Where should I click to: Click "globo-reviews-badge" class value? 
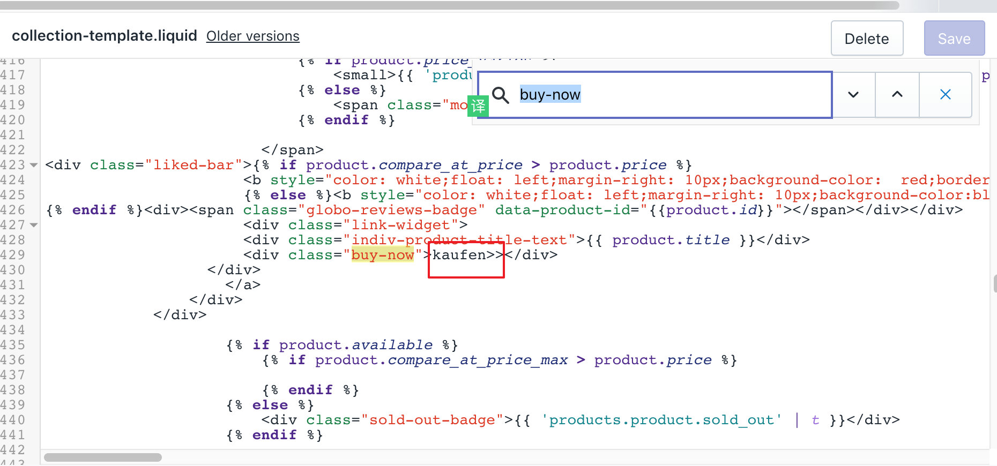pos(392,210)
